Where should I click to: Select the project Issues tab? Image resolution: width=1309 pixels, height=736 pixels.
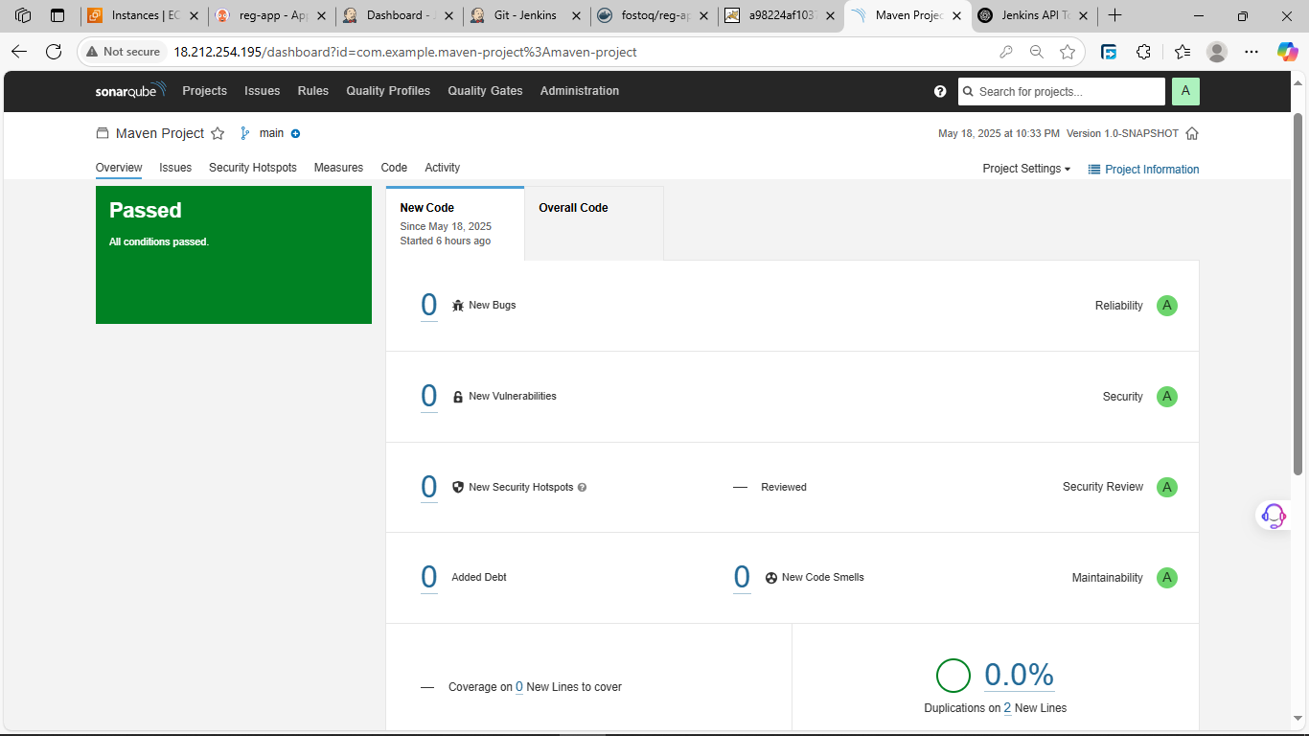(175, 168)
